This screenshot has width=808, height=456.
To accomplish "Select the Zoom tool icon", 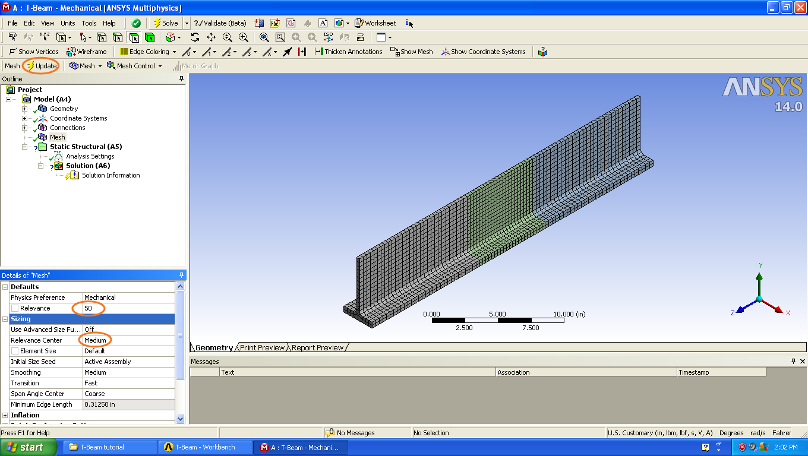I will (228, 37).
